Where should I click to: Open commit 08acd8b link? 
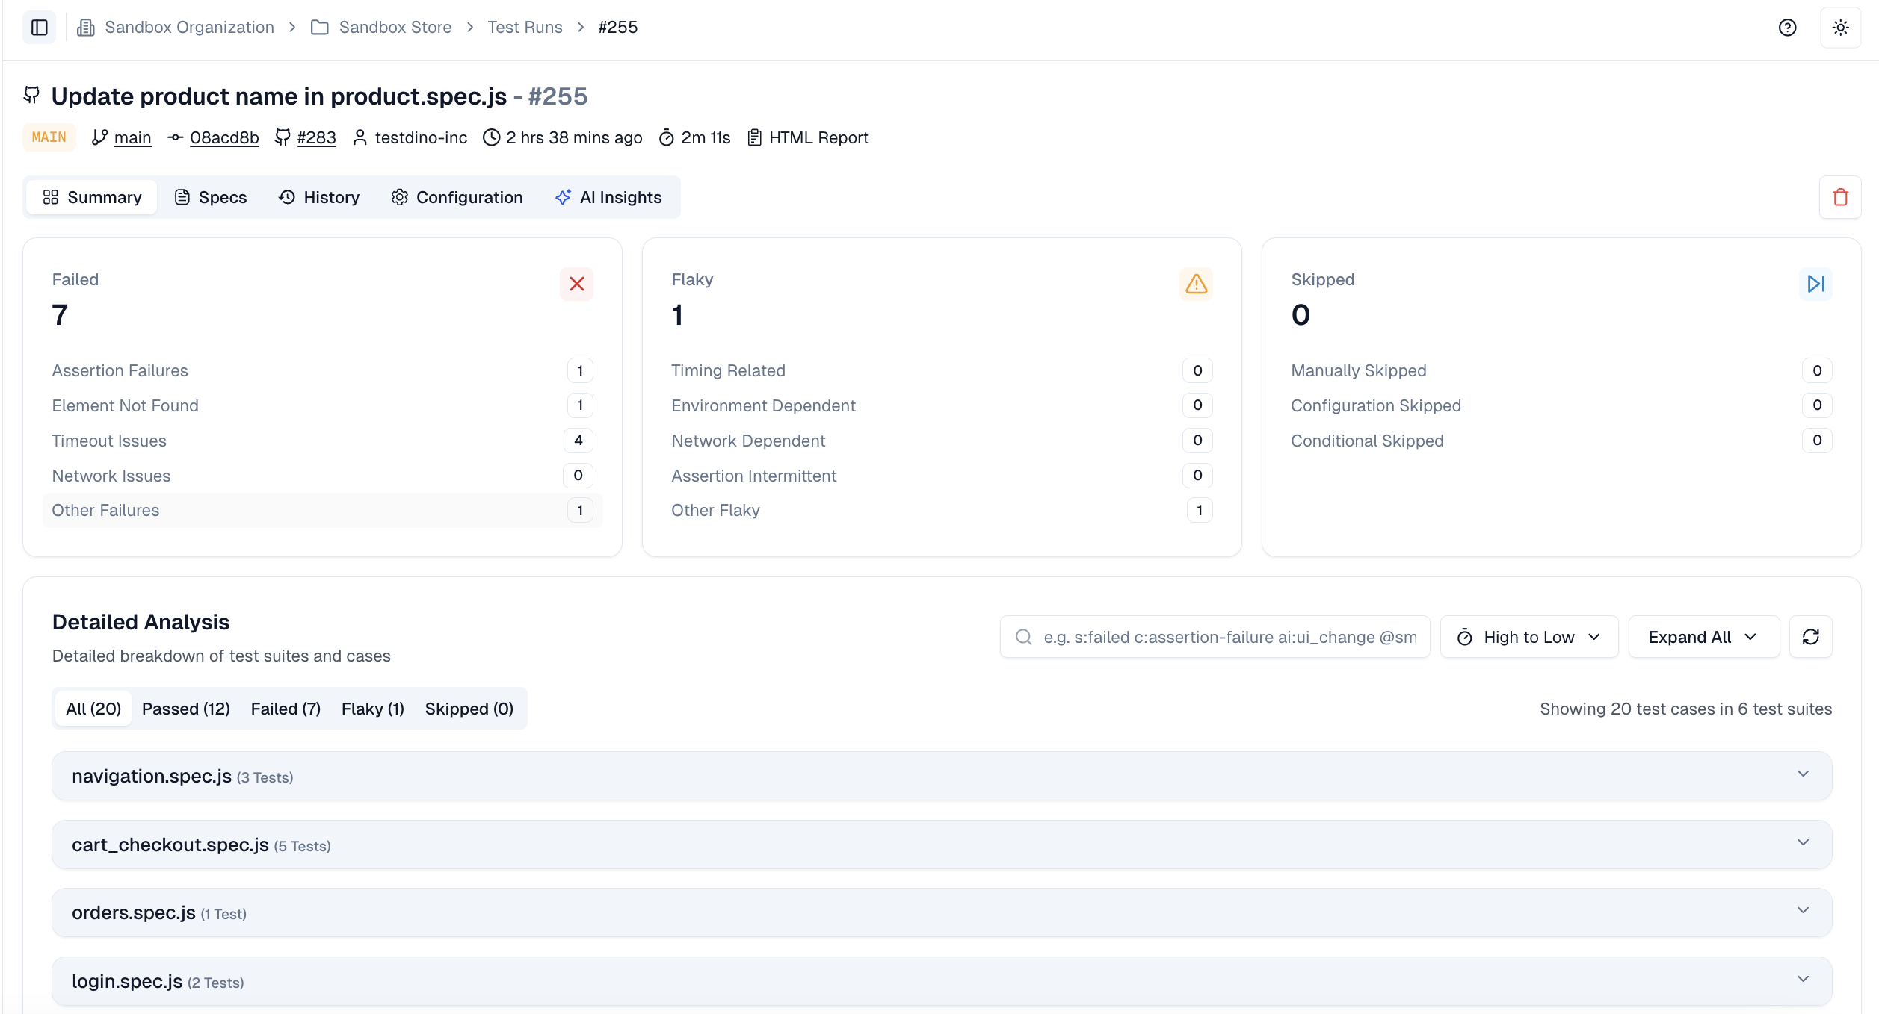[224, 137]
